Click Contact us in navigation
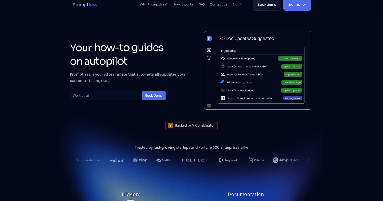This screenshot has height=201, width=383. [x=218, y=4]
